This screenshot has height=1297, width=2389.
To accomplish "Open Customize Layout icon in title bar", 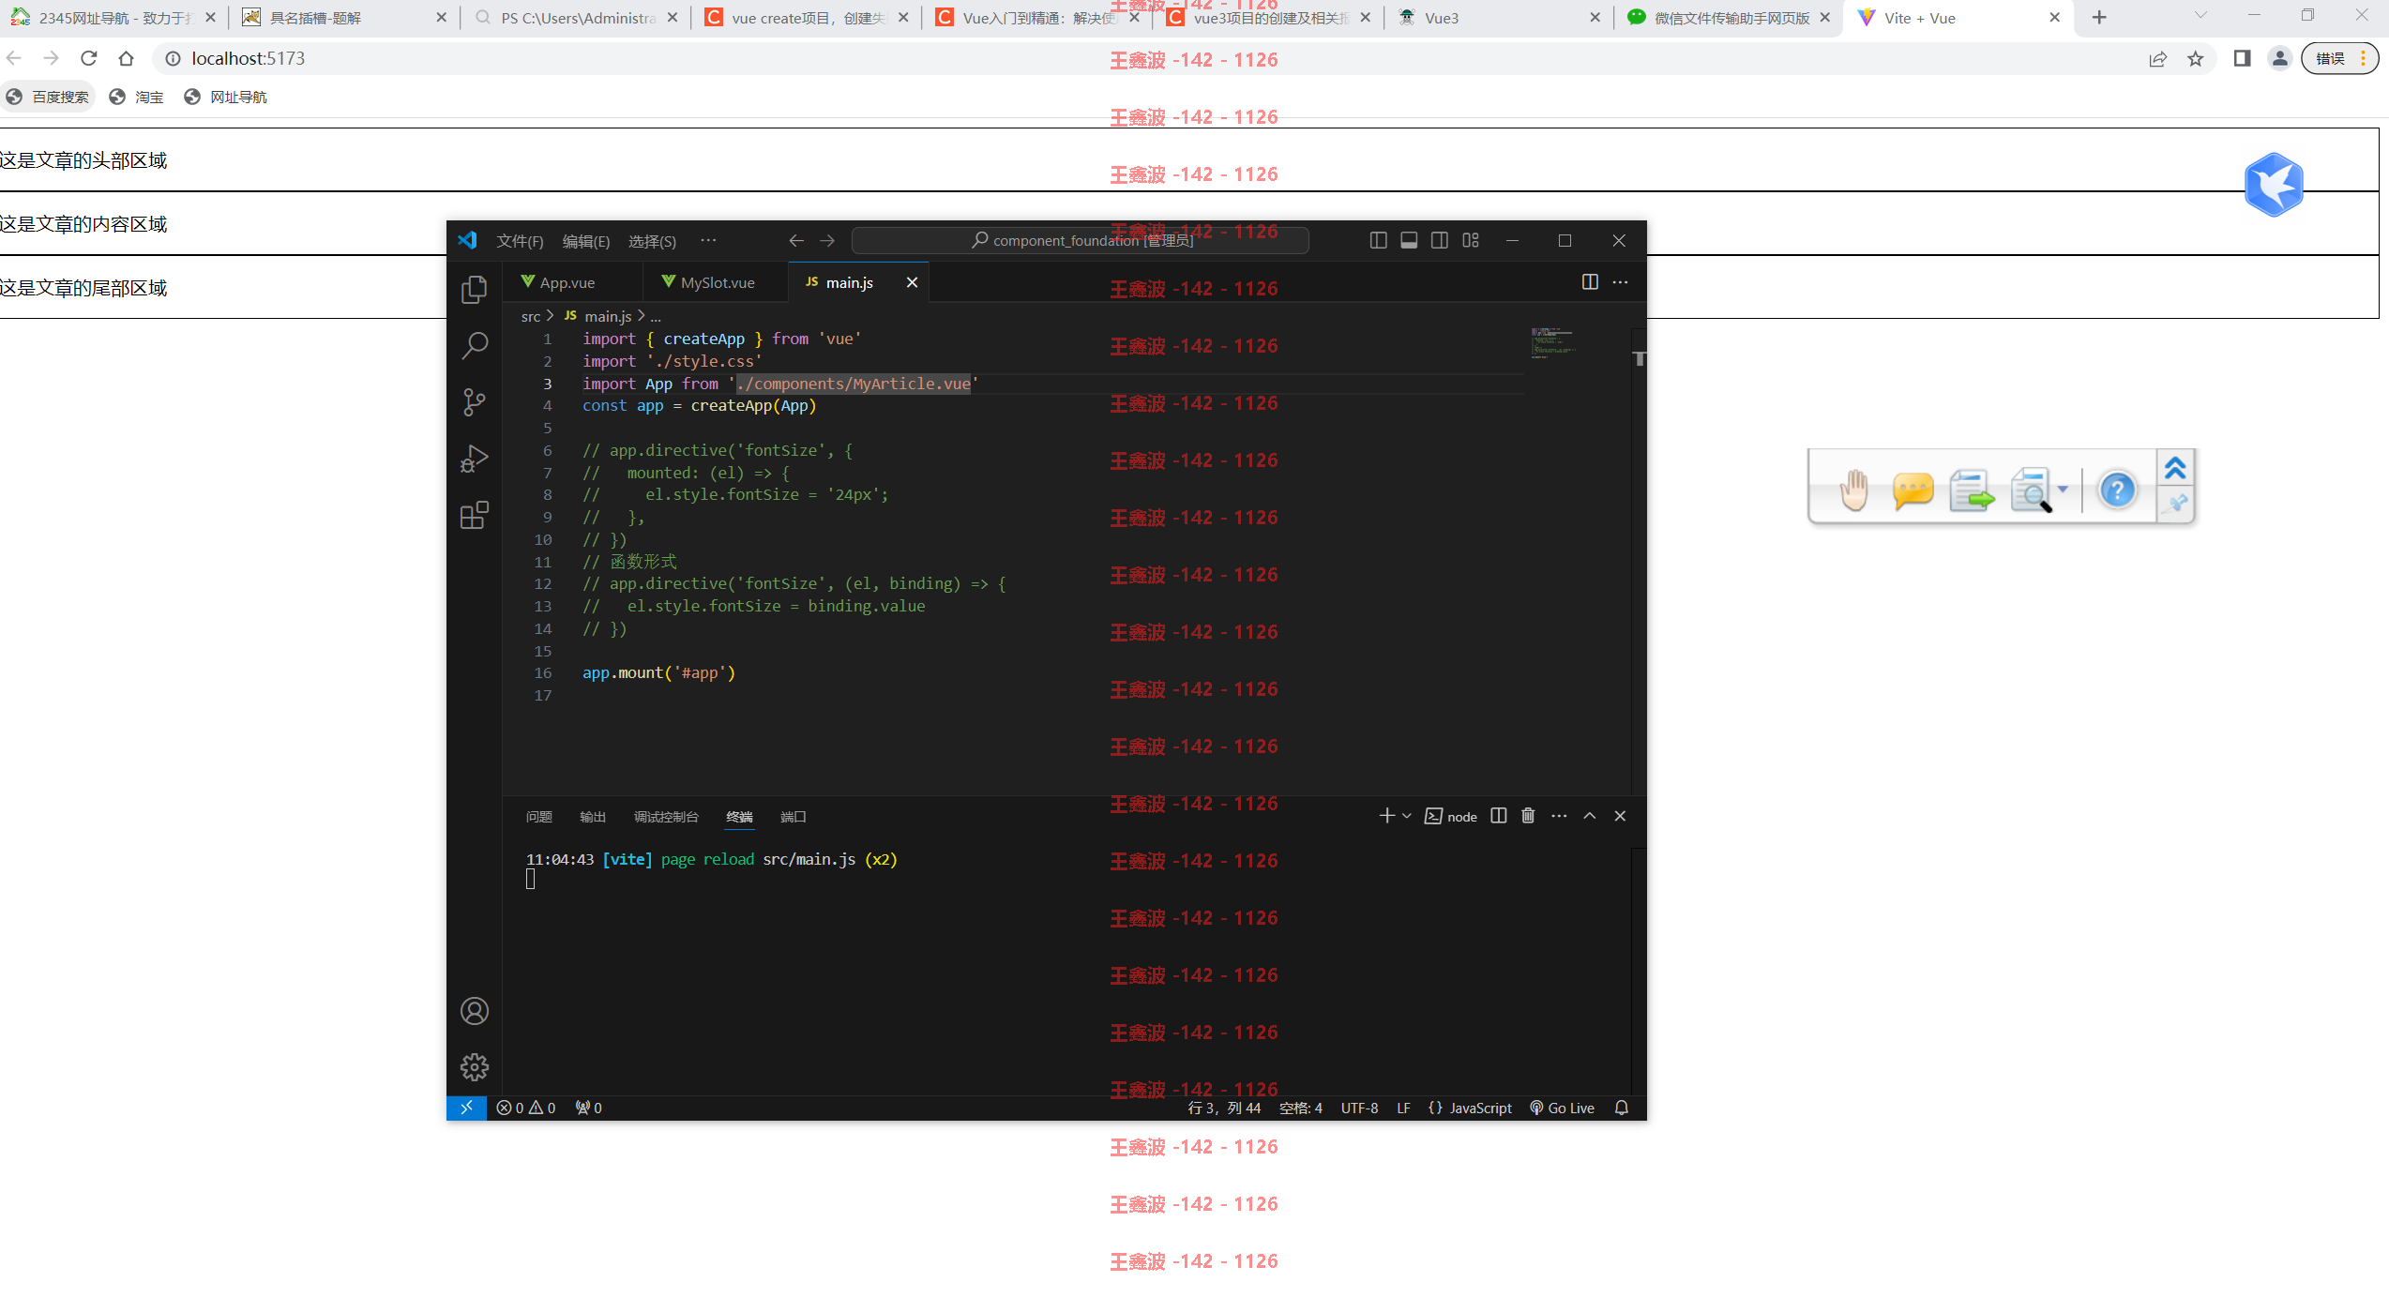I will click(1471, 240).
